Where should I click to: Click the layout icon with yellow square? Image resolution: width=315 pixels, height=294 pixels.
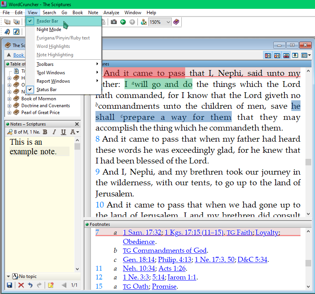(277, 56)
